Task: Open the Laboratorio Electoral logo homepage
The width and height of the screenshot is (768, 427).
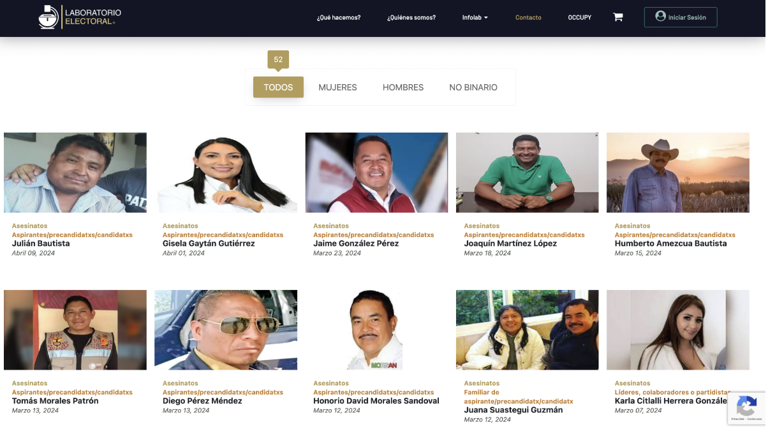Action: [80, 17]
